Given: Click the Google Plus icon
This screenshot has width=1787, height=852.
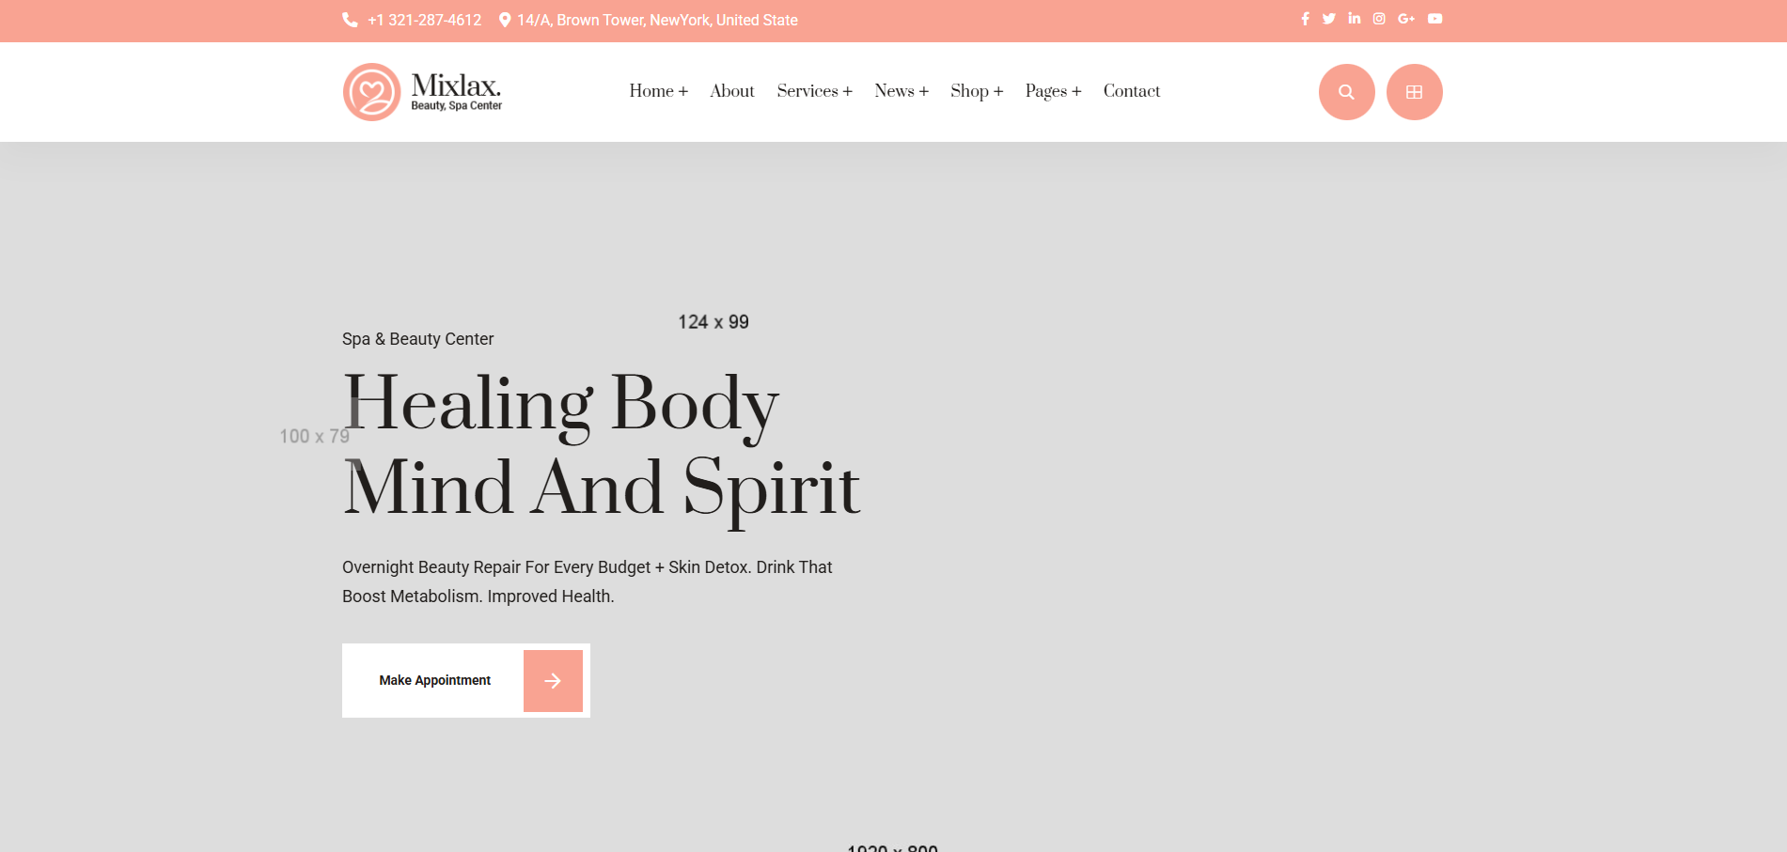Looking at the screenshot, I should [x=1406, y=19].
